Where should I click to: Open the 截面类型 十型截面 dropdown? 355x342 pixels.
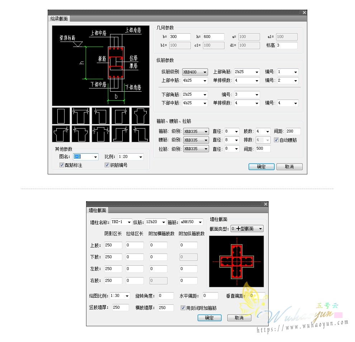(x=247, y=228)
